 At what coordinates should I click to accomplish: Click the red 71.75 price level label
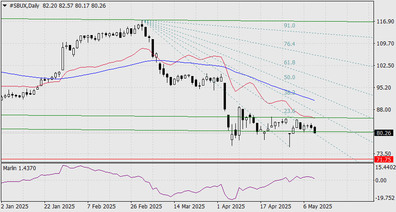pos(383,159)
